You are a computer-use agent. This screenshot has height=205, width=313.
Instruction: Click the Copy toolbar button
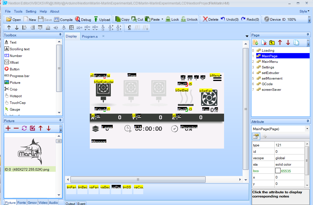click(122, 19)
